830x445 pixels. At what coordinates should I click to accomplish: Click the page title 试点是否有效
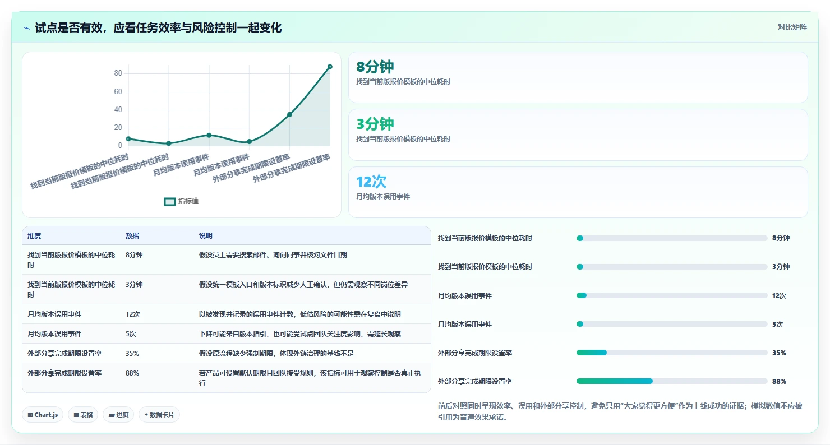tap(158, 27)
